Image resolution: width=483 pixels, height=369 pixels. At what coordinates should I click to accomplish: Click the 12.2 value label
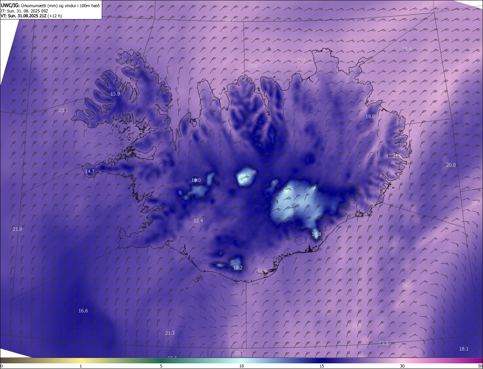(238, 268)
